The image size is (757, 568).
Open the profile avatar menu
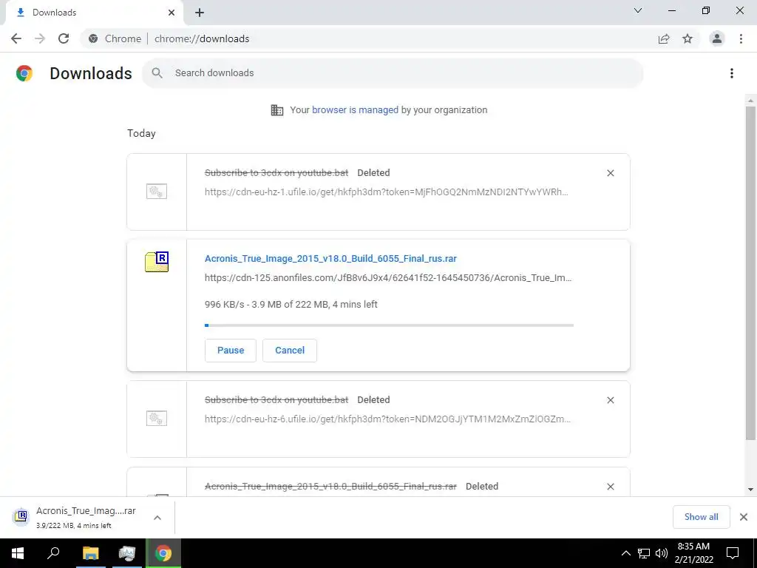pyautogui.click(x=717, y=38)
